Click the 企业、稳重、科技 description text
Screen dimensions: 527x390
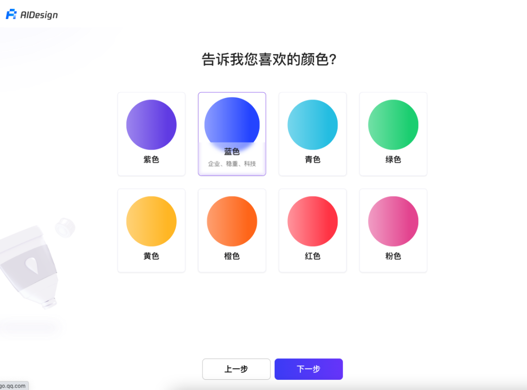pos(232,164)
